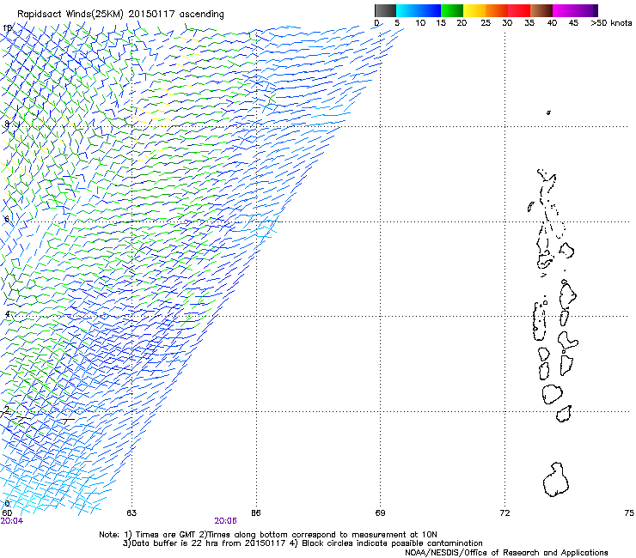Viewport: 636px width, 558px height.
Task: Click the legend value '25'
Action: tap(486, 23)
